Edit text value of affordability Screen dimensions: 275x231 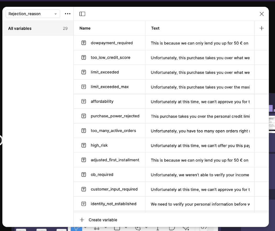click(x=200, y=101)
